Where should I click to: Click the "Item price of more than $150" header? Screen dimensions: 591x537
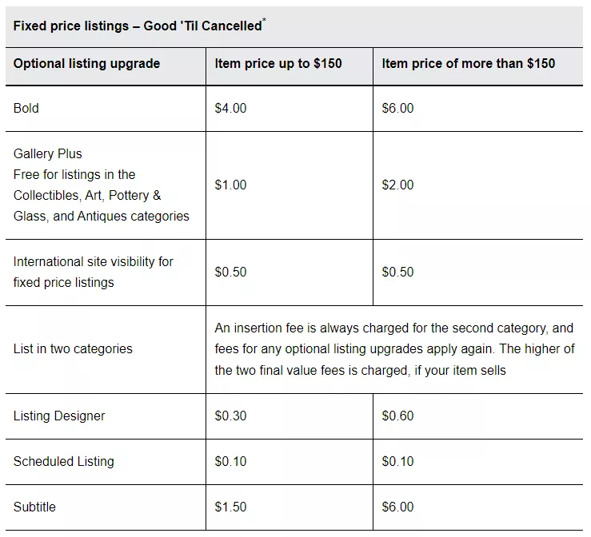coord(468,64)
